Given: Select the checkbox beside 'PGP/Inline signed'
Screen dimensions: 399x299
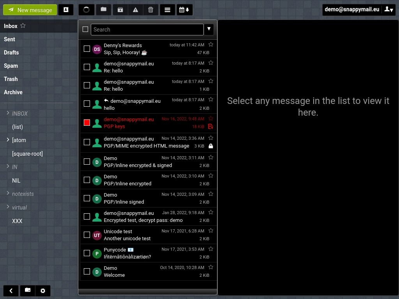Looking at the screenshot, I should pos(87,198).
